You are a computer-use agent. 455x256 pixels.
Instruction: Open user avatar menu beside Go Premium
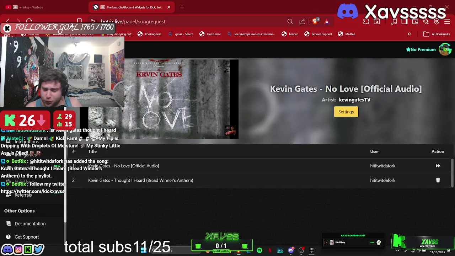pos(445,49)
